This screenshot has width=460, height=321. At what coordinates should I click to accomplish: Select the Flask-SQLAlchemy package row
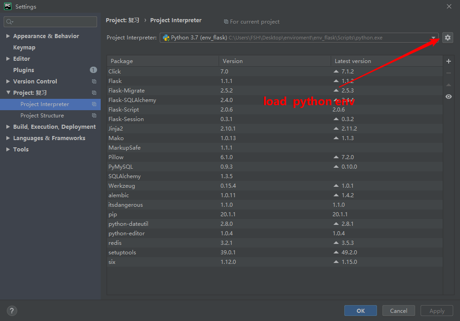tap(274, 100)
